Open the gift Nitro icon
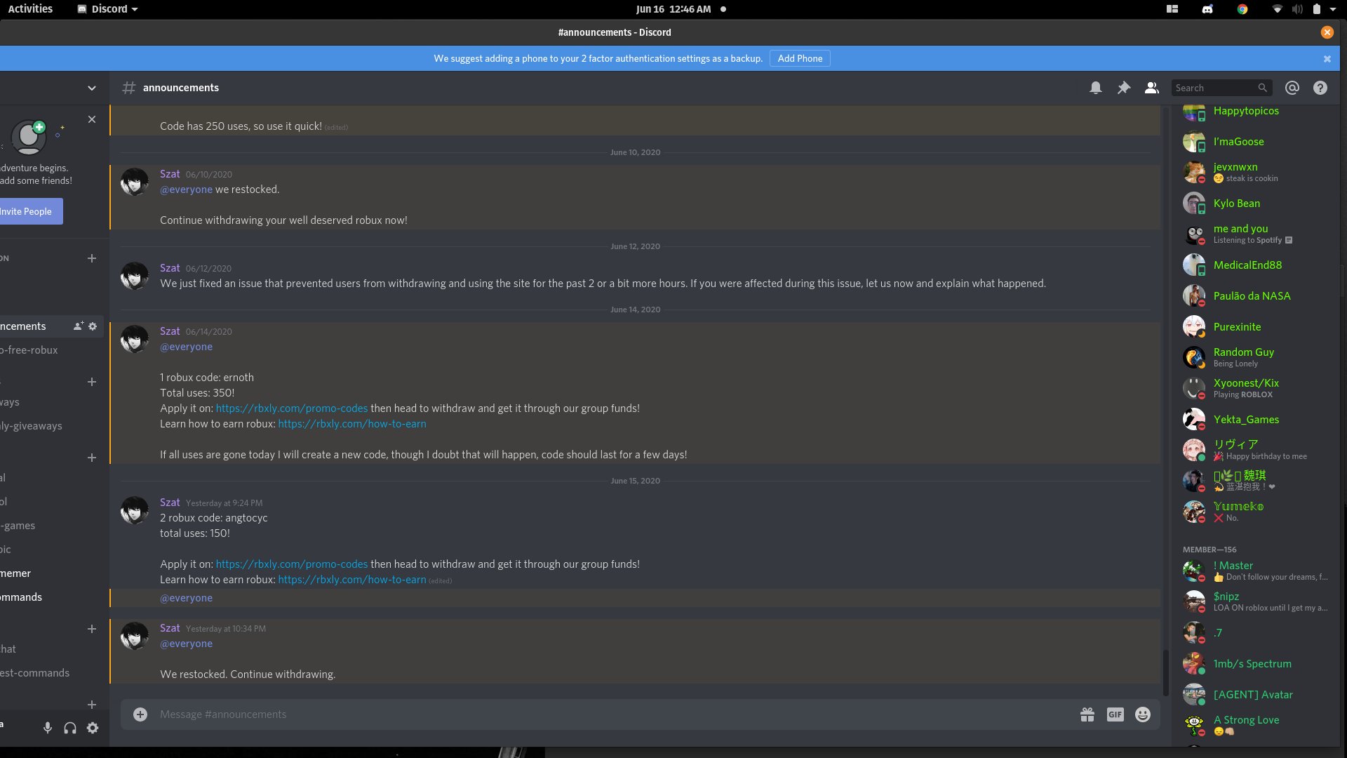The image size is (1347, 758). click(1087, 714)
